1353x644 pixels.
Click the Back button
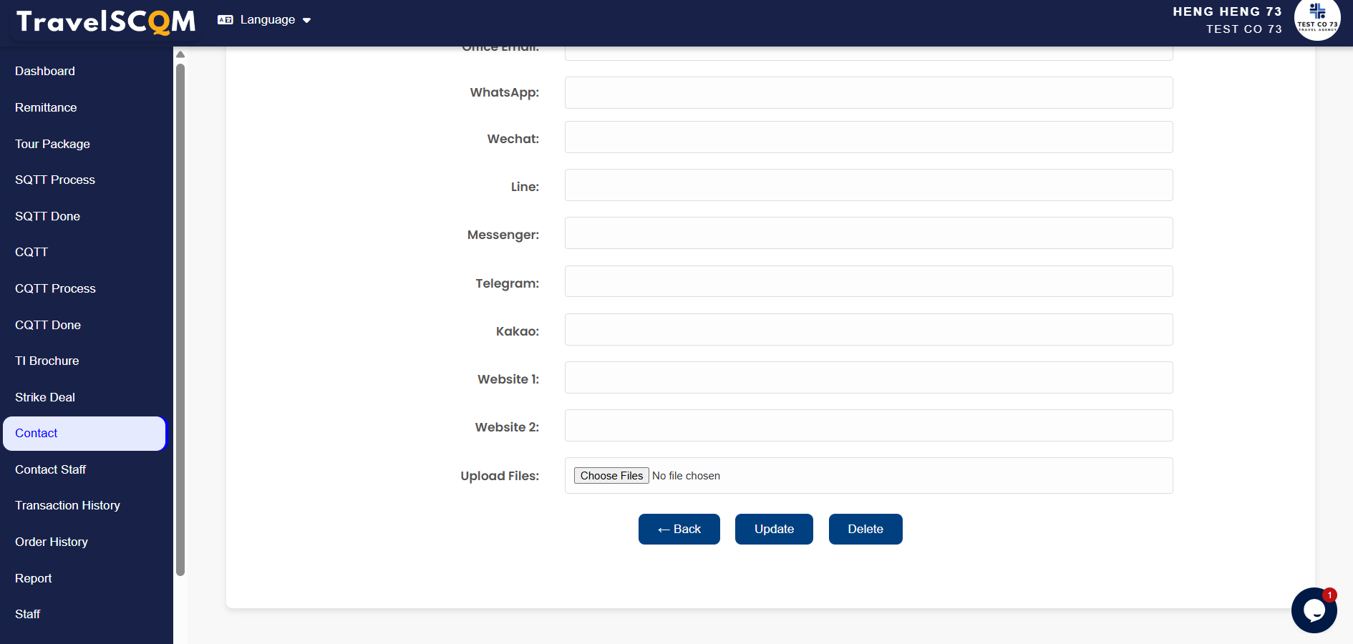tap(679, 529)
